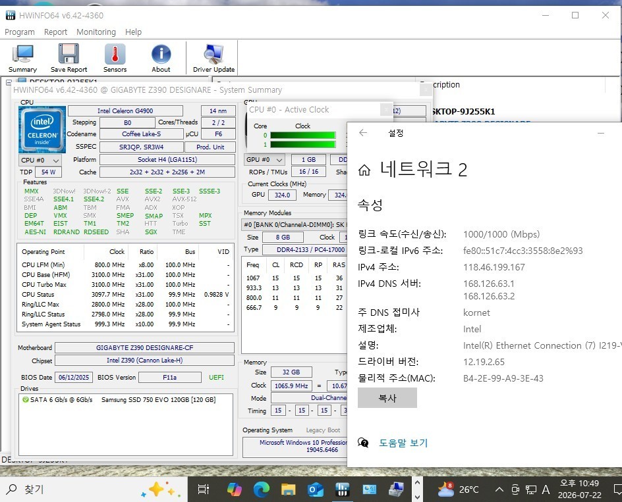
Task: Show hidden system tray icons
Action: click(500, 490)
